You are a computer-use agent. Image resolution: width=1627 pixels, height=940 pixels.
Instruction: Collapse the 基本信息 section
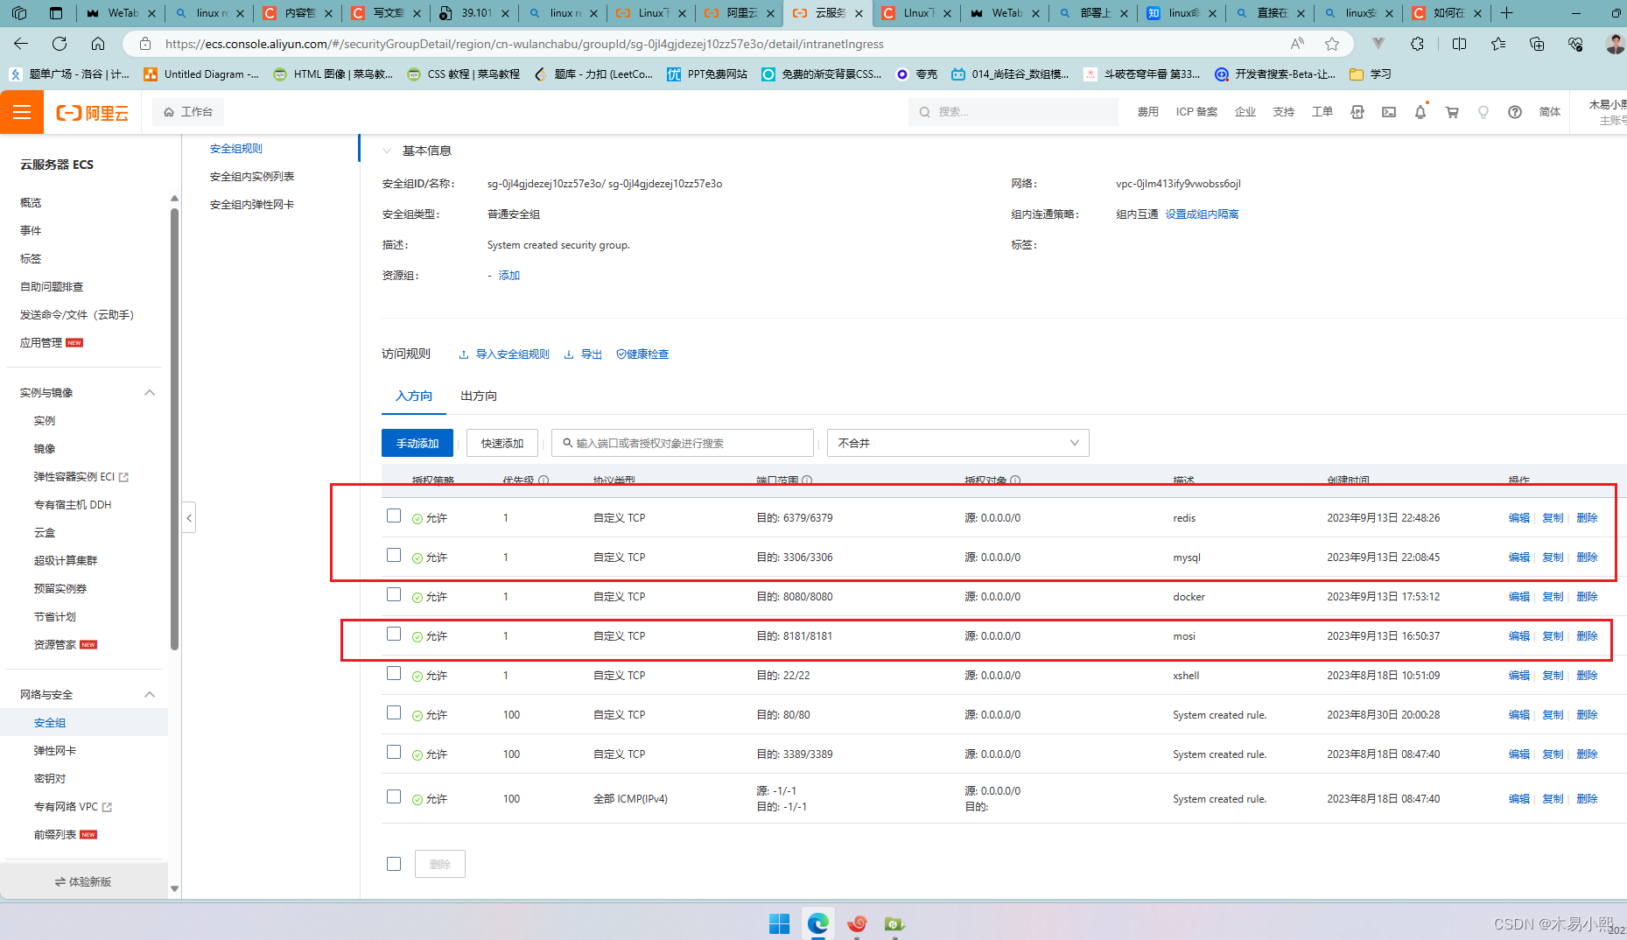[387, 151]
